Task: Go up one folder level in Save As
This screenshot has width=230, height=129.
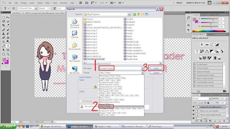Action: [138, 14]
